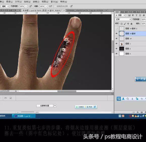Viewport: 146px width, 142px height.
Task: Open arrow dropdown beside 创建帧动画 button
Action: click(x=55, y=106)
